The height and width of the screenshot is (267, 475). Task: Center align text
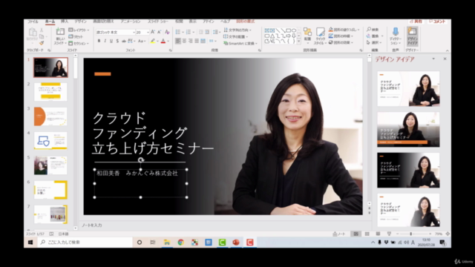tap(184, 41)
